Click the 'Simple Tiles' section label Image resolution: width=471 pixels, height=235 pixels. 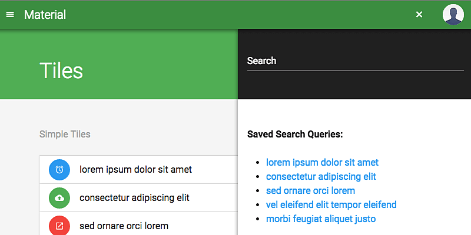click(x=65, y=135)
